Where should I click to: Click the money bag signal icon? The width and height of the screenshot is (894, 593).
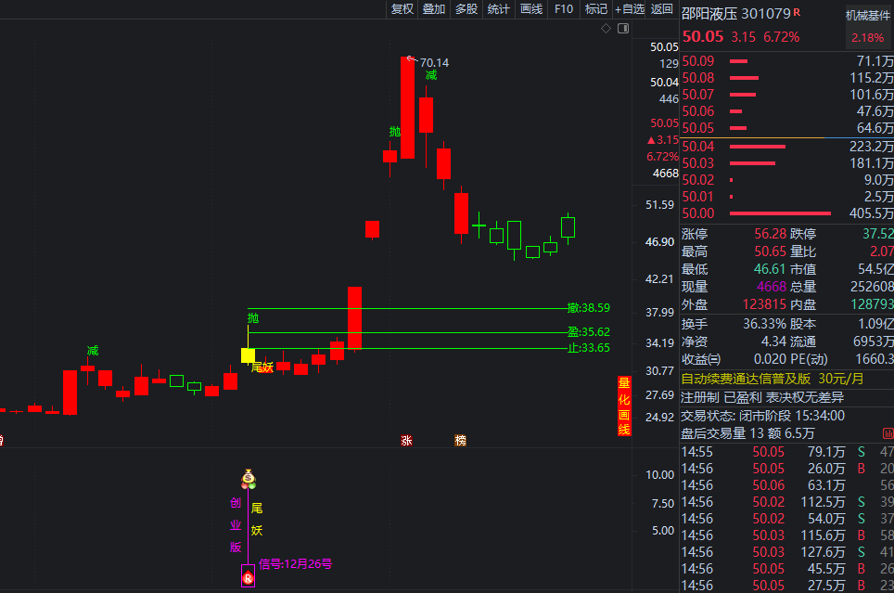[248, 479]
